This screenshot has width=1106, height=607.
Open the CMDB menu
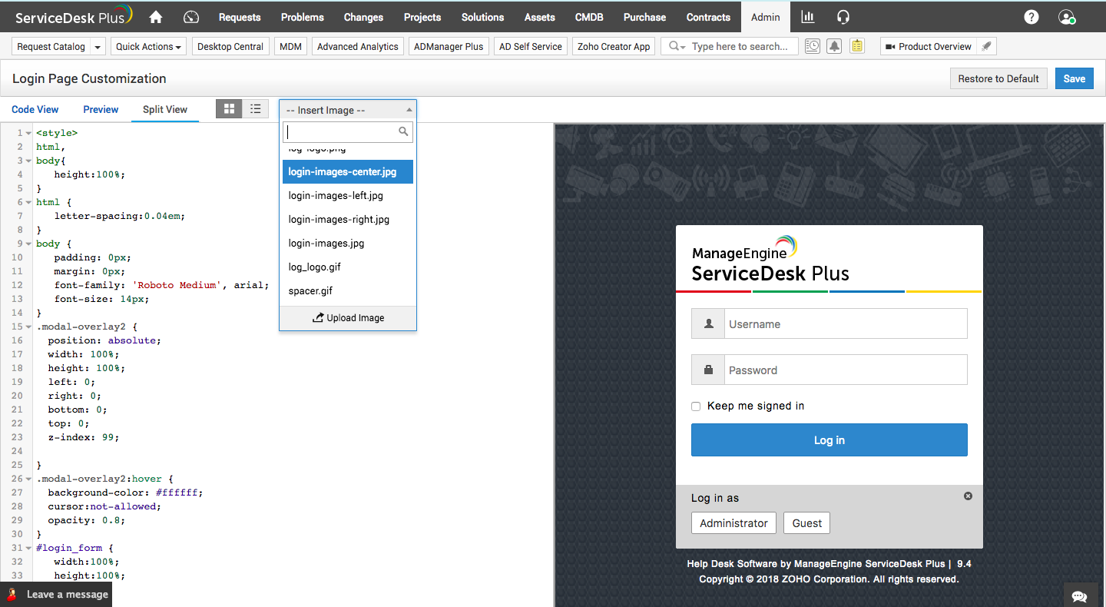(589, 17)
